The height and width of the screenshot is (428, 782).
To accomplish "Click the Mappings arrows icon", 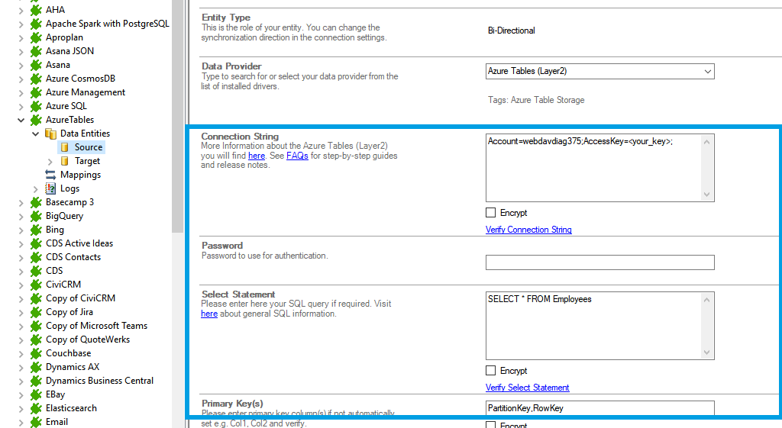I will pos(50,175).
